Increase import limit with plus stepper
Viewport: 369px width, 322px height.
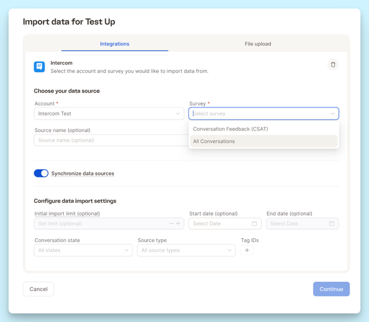pos(178,224)
